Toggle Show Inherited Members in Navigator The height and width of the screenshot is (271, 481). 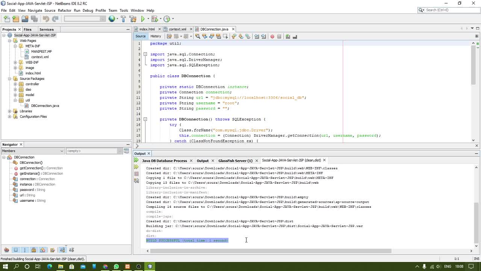6,250
